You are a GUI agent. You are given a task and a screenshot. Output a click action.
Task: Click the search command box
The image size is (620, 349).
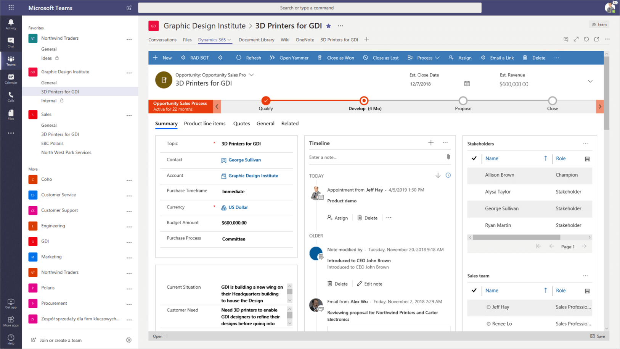310,8
